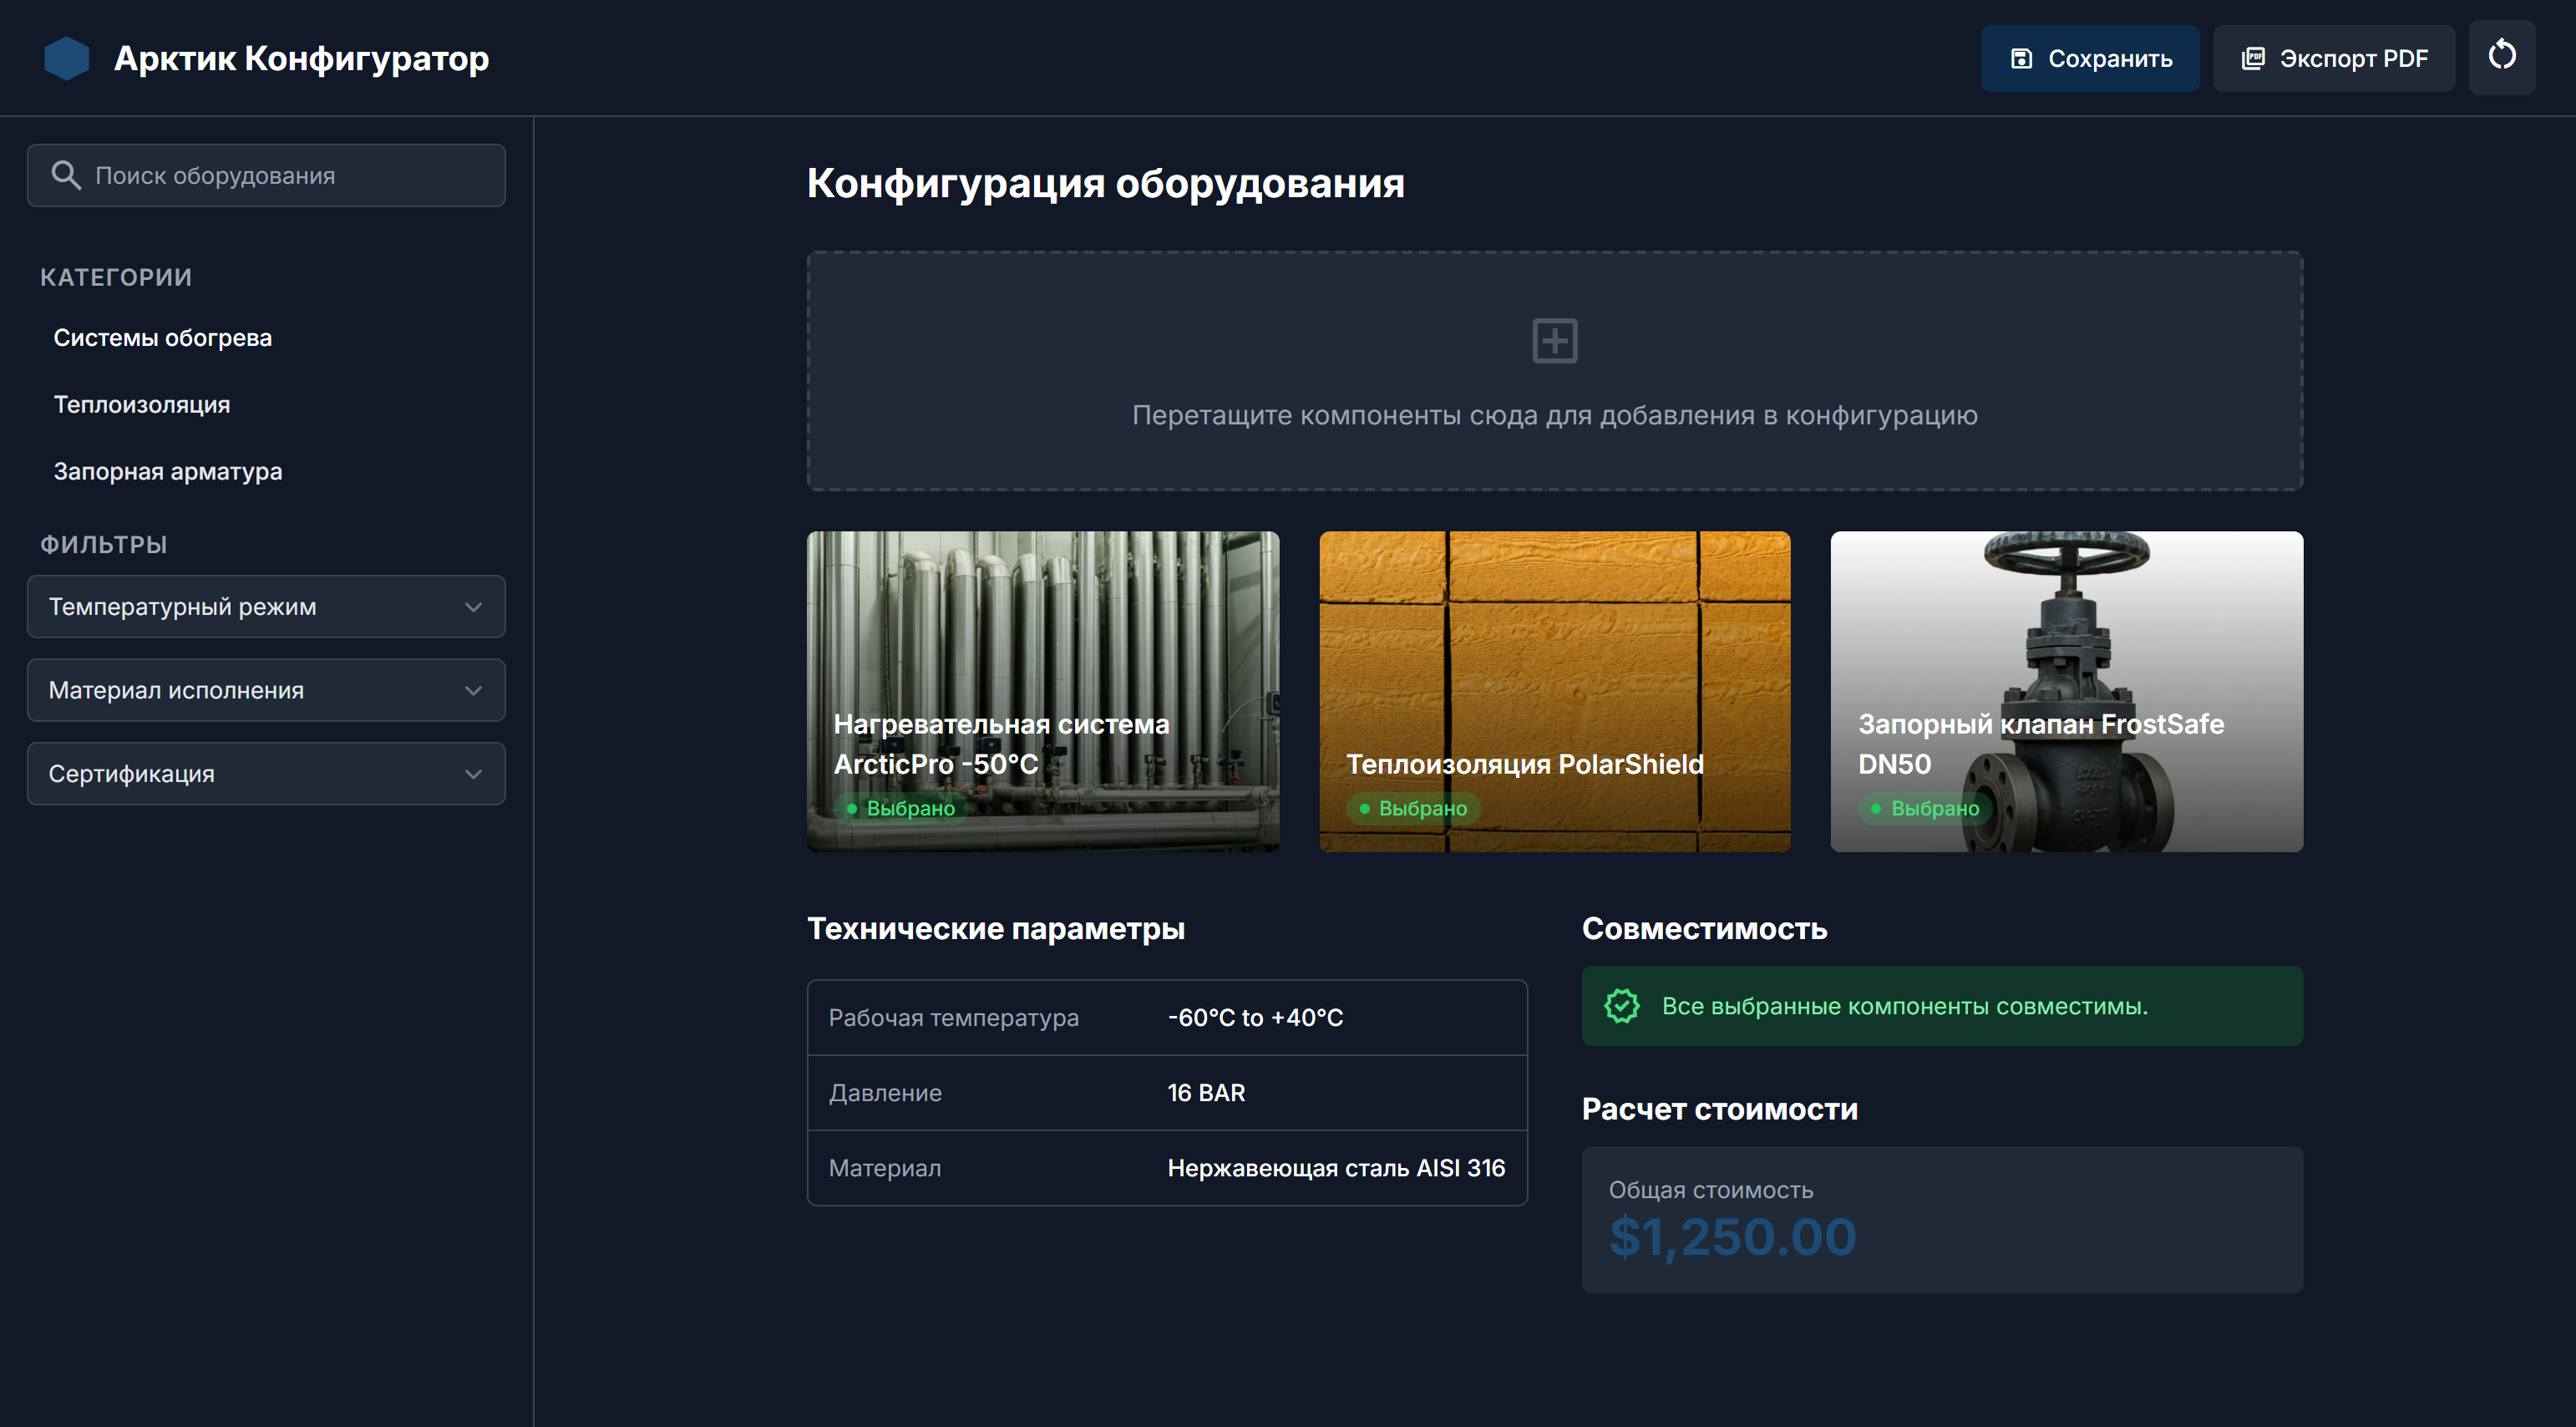Image resolution: width=2576 pixels, height=1427 pixels.
Task: Toggle the Выбрано badge on the ArcticPro card
Action: (900, 808)
